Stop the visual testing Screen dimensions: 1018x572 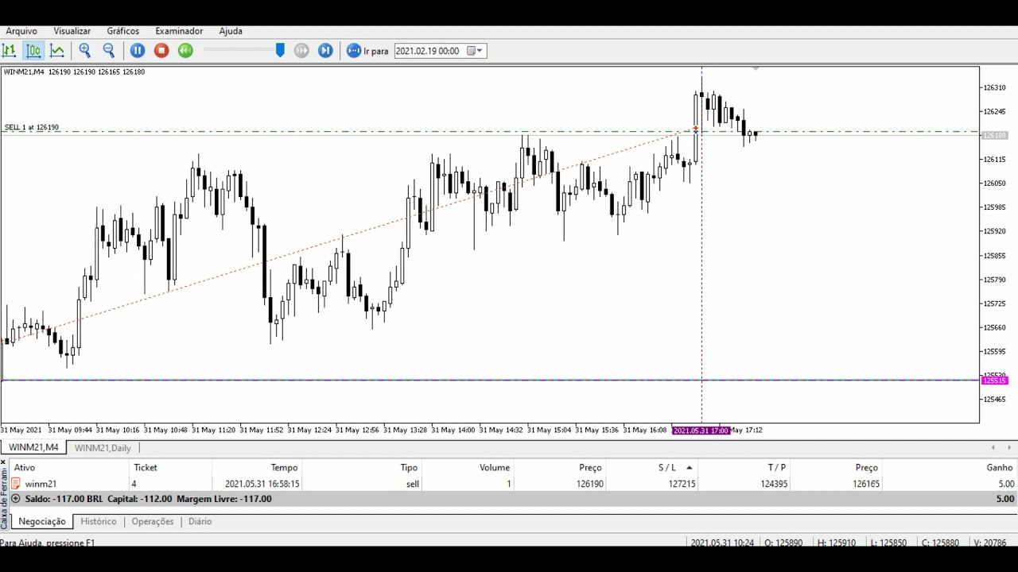(161, 51)
